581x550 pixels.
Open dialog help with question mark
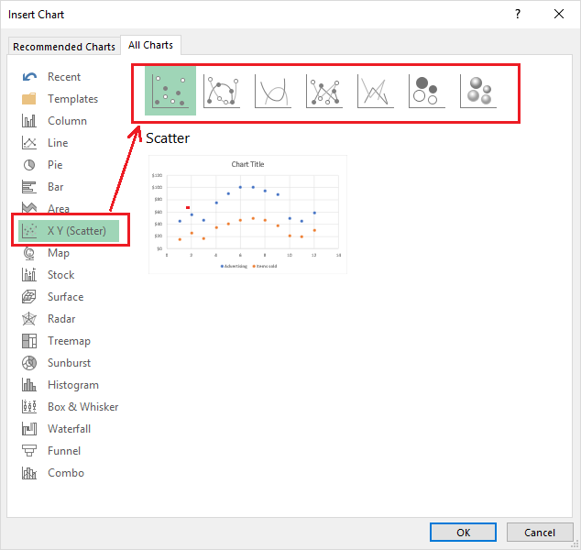click(x=518, y=14)
